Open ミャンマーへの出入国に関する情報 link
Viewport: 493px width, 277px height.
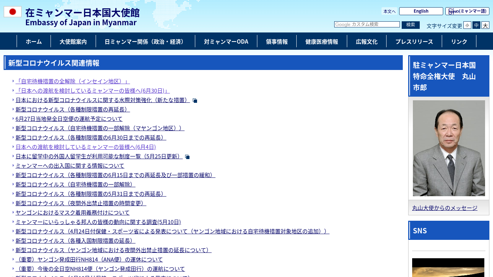(70, 166)
